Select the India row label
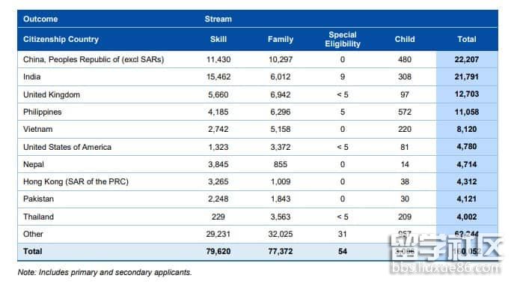Screen dimensions: 514x284 [x=31, y=77]
